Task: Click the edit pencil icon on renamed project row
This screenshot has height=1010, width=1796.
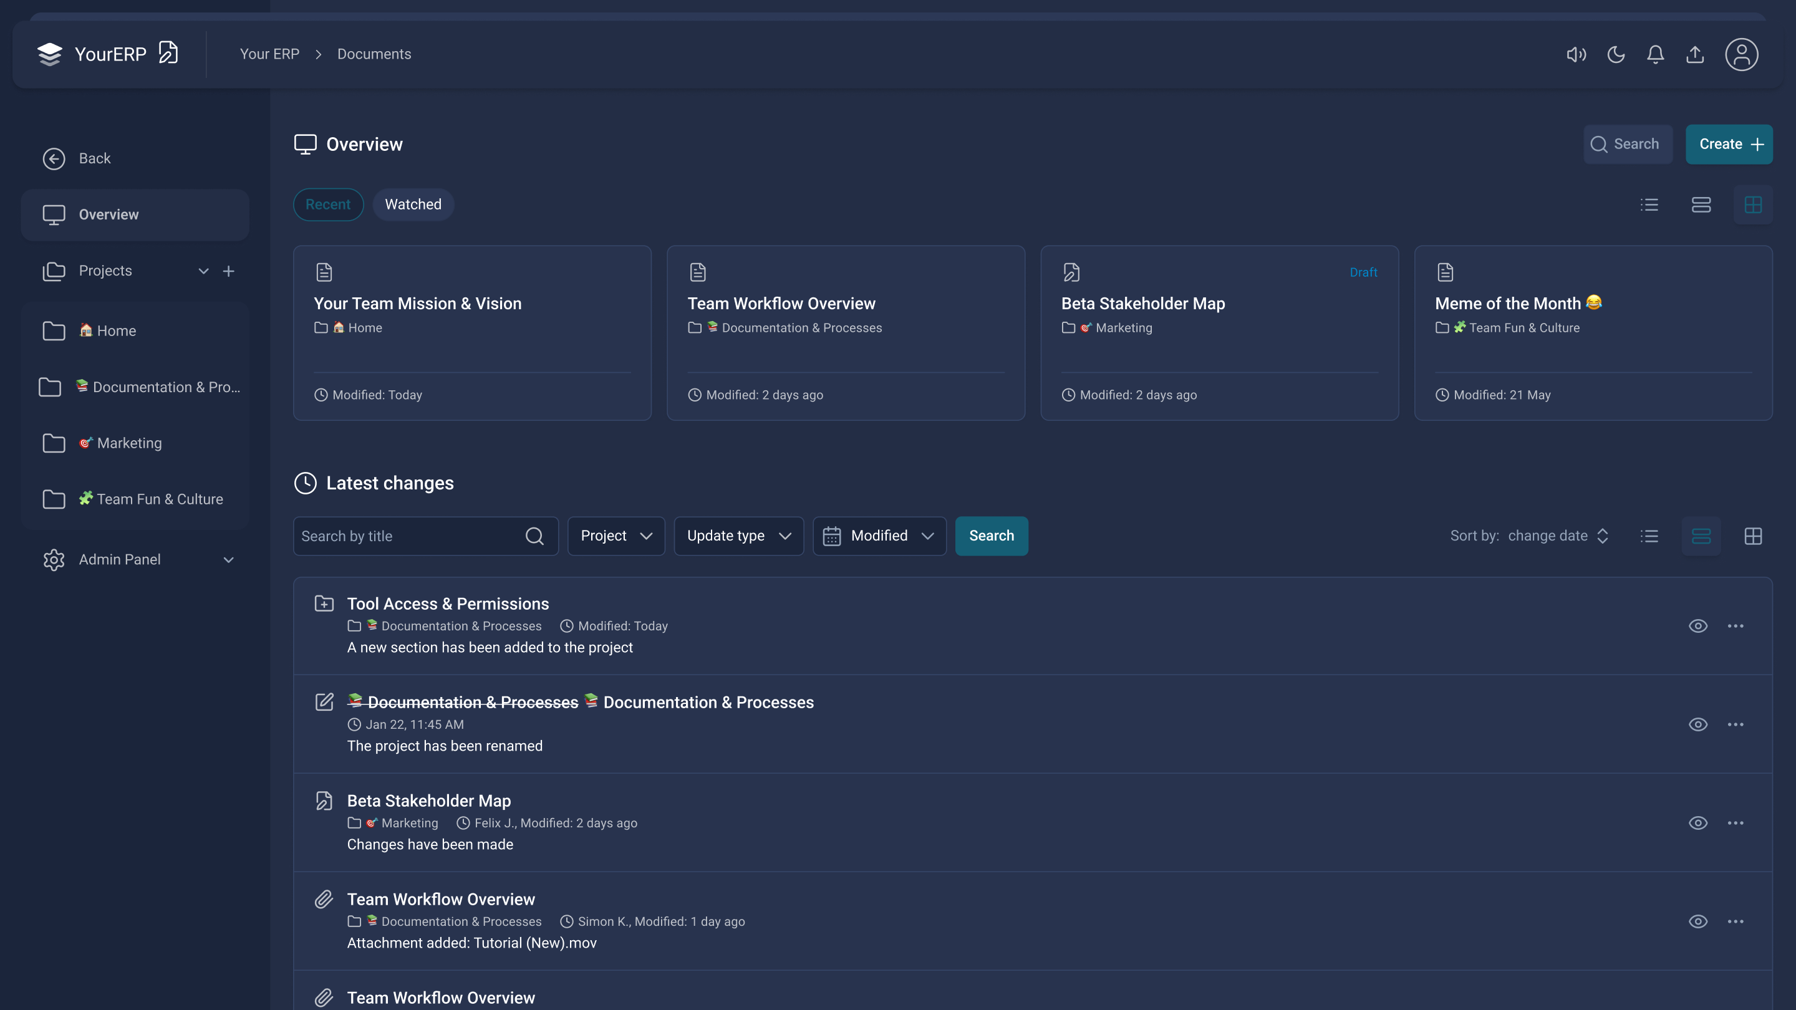Action: pyautogui.click(x=324, y=702)
